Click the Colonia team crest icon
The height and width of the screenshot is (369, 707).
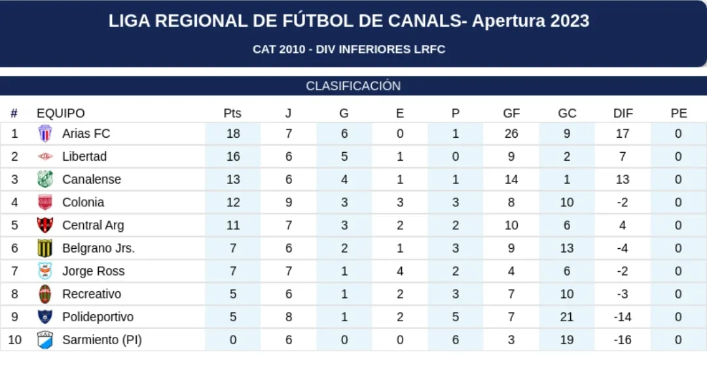tap(45, 202)
